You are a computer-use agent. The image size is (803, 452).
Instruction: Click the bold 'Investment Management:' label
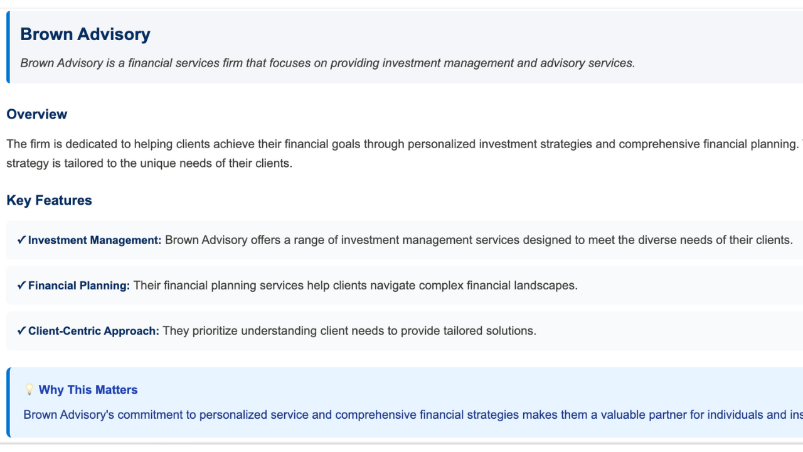click(x=95, y=240)
